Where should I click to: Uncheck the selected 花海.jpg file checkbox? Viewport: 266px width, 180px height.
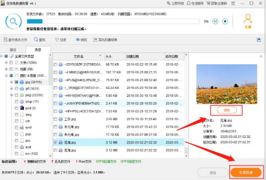click(x=55, y=142)
